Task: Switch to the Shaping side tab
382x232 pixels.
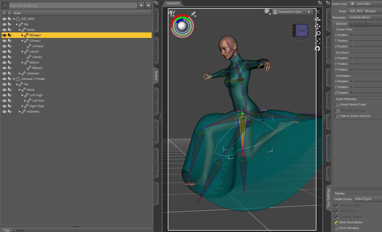Action: [328, 100]
